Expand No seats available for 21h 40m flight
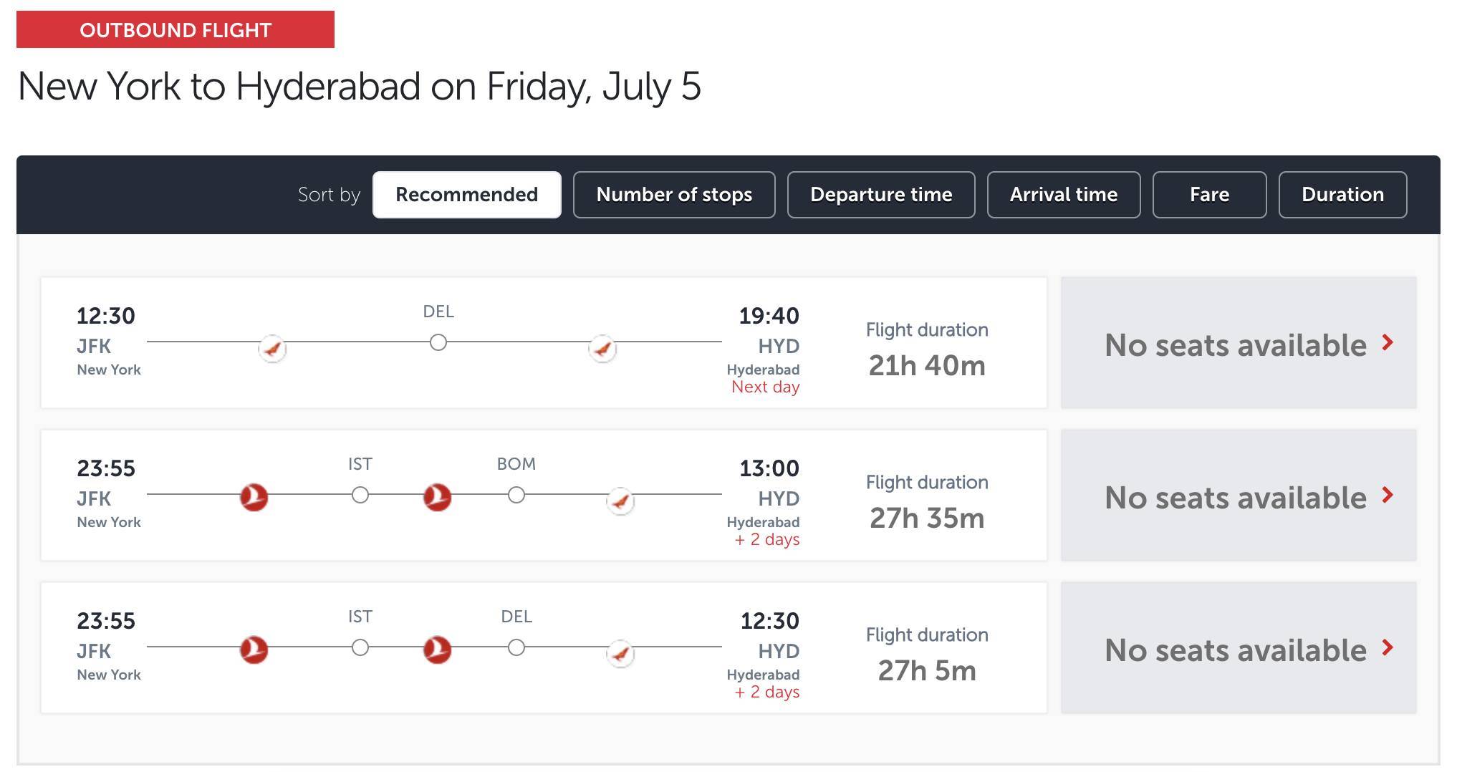 [x=1239, y=343]
